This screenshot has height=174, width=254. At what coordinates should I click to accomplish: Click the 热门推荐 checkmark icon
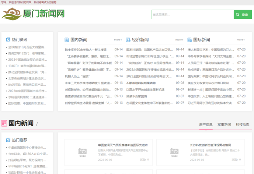8,140
